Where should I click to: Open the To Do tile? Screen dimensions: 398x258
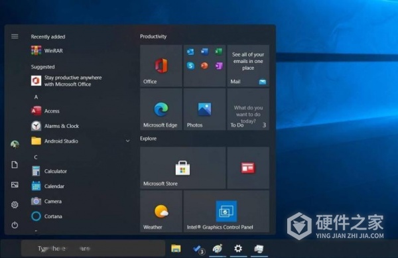pos(248,109)
